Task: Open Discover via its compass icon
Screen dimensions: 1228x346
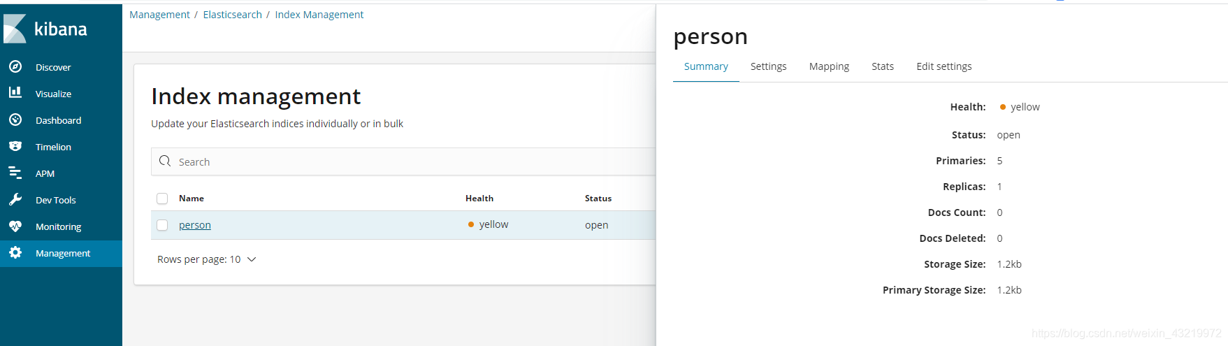Action: pyautogui.click(x=15, y=66)
